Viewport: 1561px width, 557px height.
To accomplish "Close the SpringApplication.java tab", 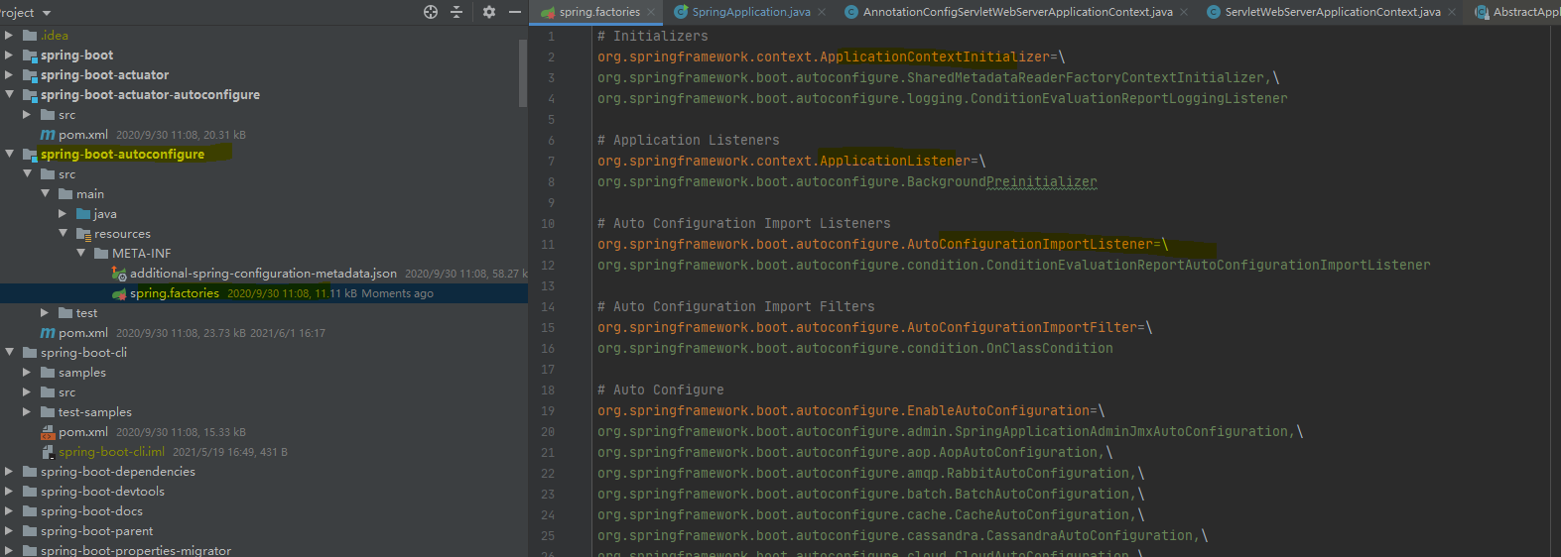I will [822, 12].
